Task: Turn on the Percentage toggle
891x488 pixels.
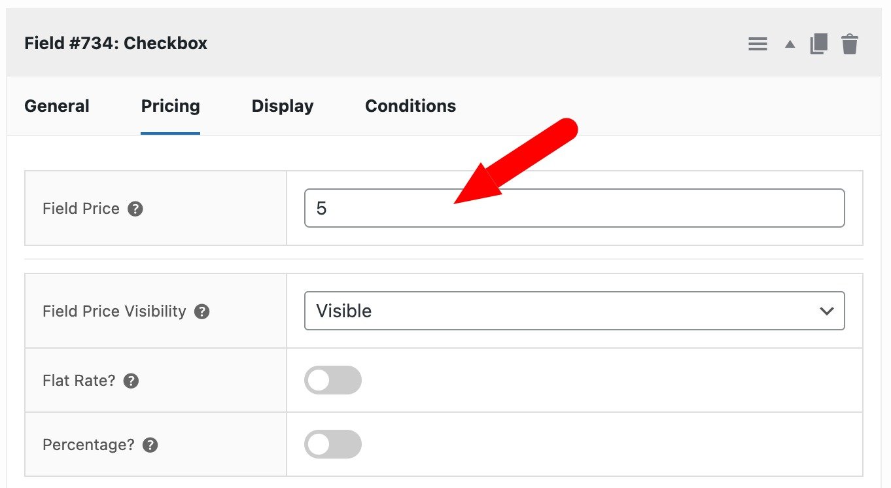Action: coord(333,444)
